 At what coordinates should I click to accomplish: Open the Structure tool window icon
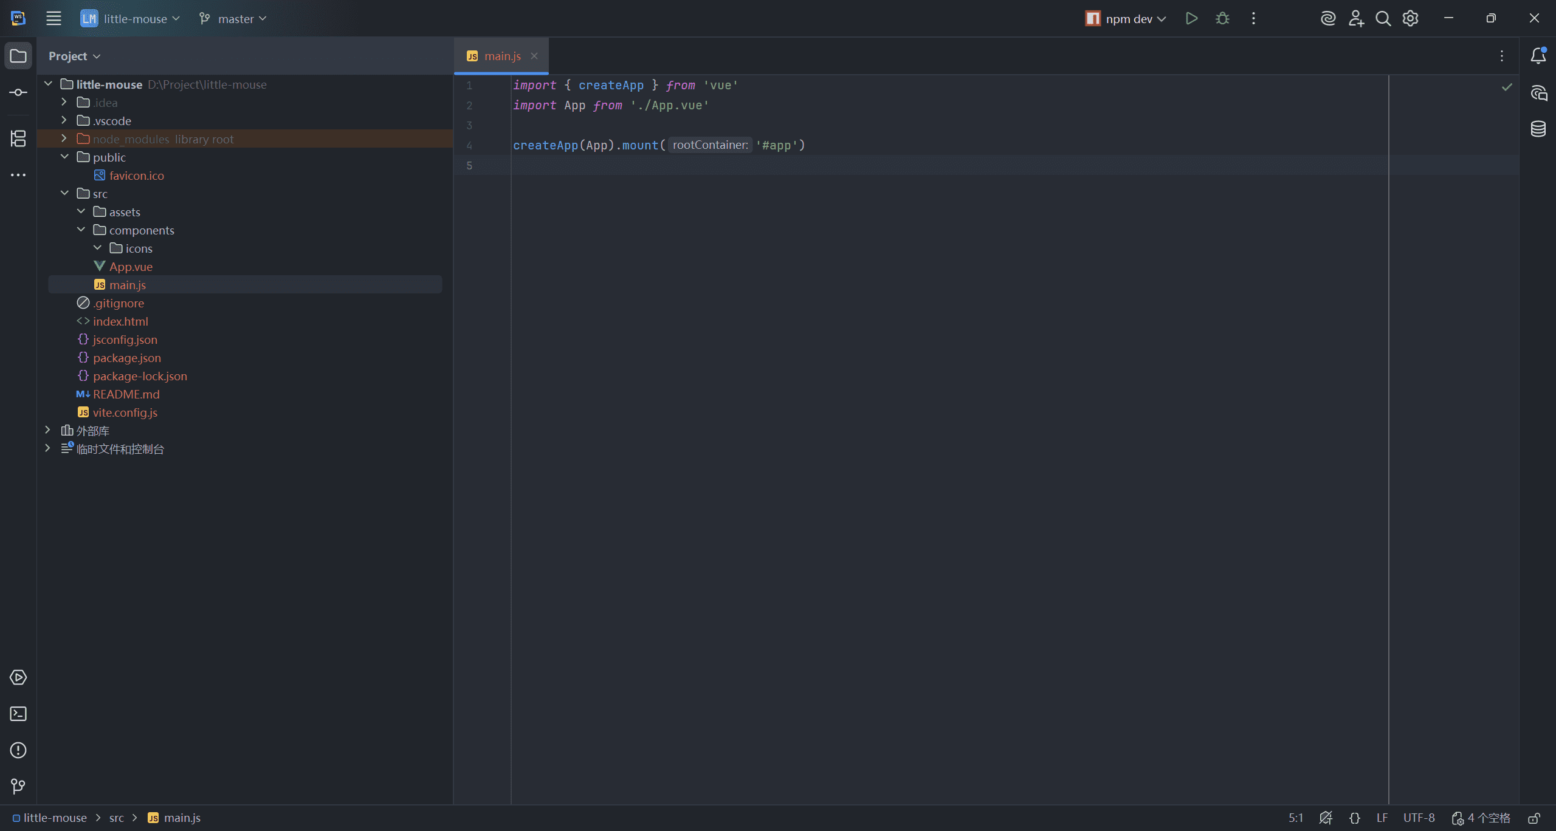(18, 138)
